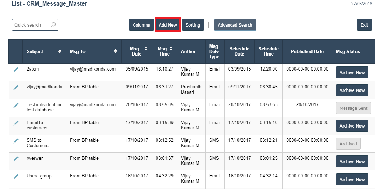Open Sorting options
Viewport: 382px width, 189px height.
point(193,25)
